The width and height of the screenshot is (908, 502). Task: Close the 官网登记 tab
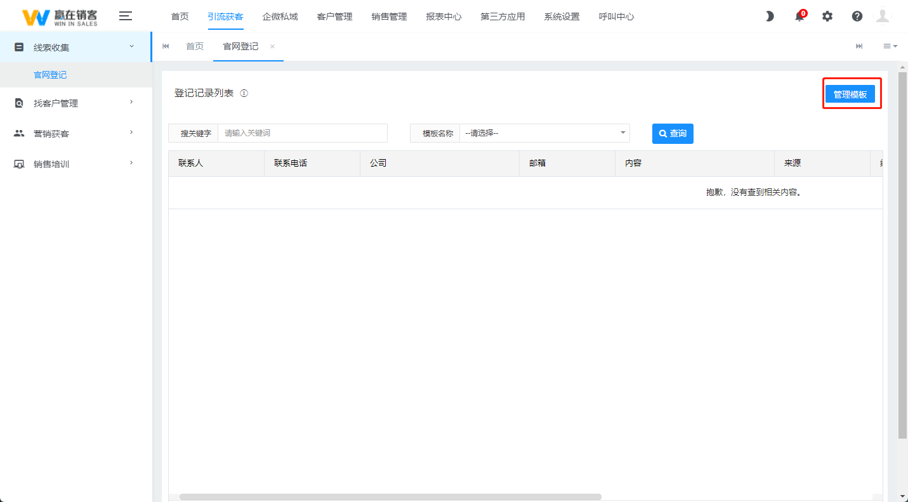(x=272, y=46)
